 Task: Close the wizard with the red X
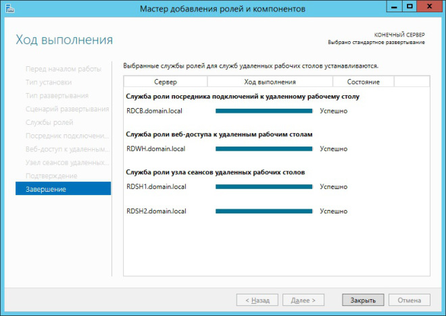[430, 7]
